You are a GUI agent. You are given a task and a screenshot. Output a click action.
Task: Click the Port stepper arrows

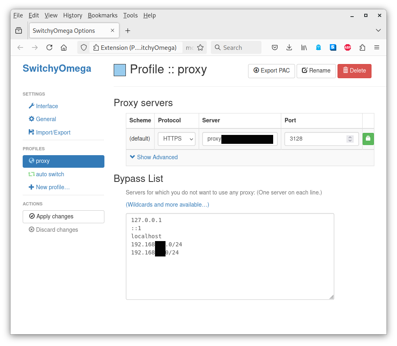pos(350,139)
